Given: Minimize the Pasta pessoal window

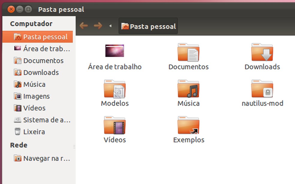Looking at the screenshot, I should (x=20, y=9).
